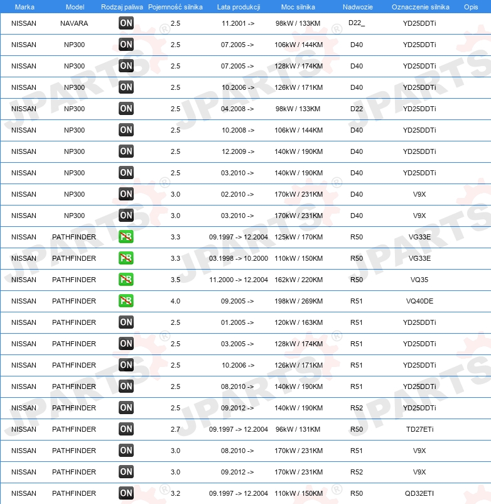
Task: Click the Opis column header
Action: click(x=471, y=7)
